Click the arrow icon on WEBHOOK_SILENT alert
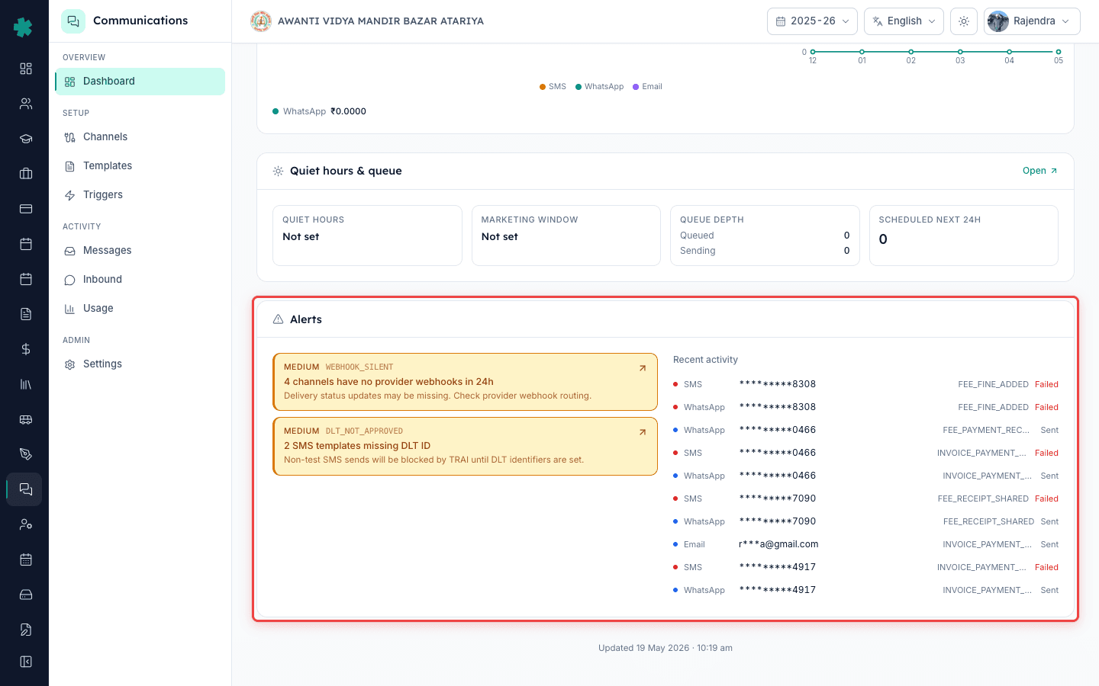Image resolution: width=1099 pixels, height=686 pixels. (643, 368)
